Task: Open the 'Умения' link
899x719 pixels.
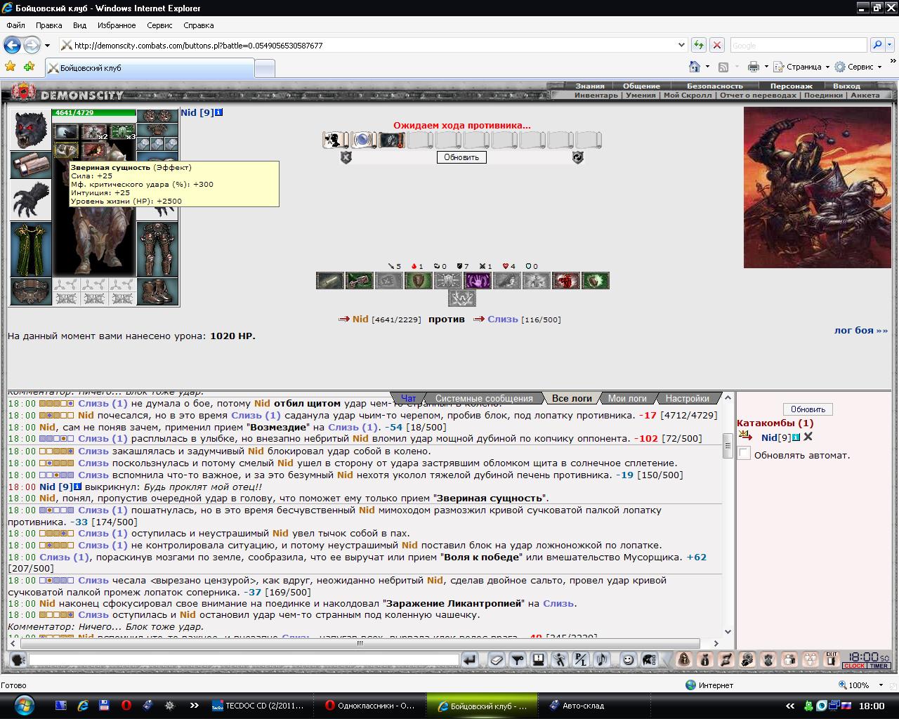Action: pyautogui.click(x=641, y=95)
